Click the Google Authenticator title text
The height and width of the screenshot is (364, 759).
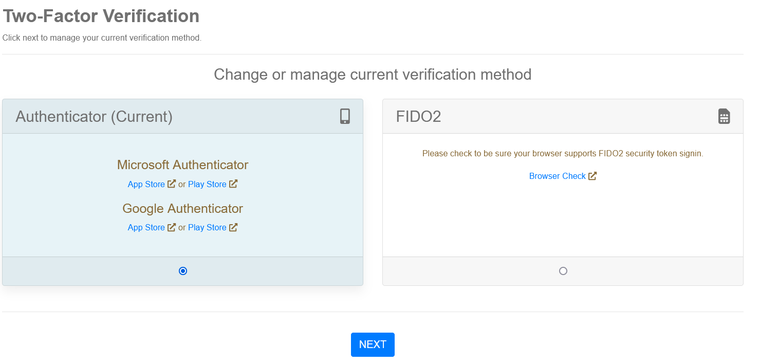click(x=182, y=208)
